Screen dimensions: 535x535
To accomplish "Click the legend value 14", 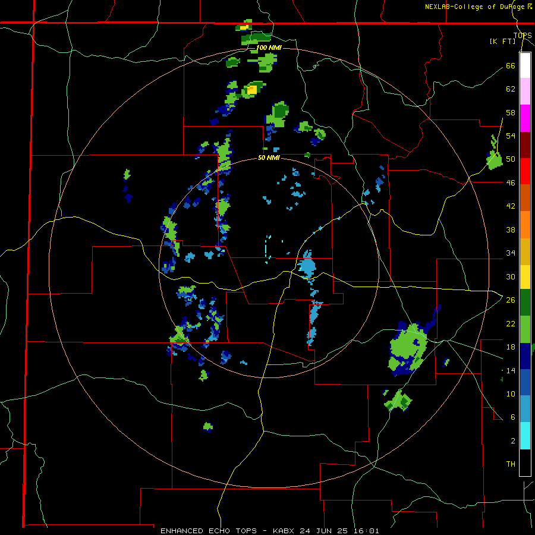I will (x=511, y=370).
